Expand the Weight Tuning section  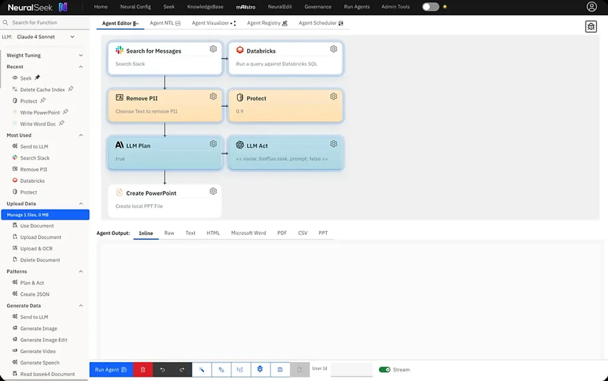click(x=81, y=56)
